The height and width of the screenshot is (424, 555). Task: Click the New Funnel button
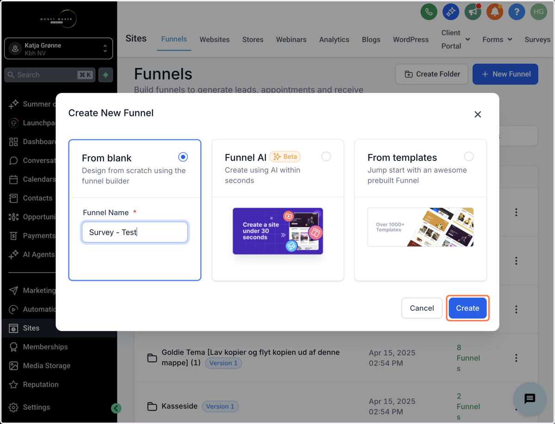coord(506,74)
